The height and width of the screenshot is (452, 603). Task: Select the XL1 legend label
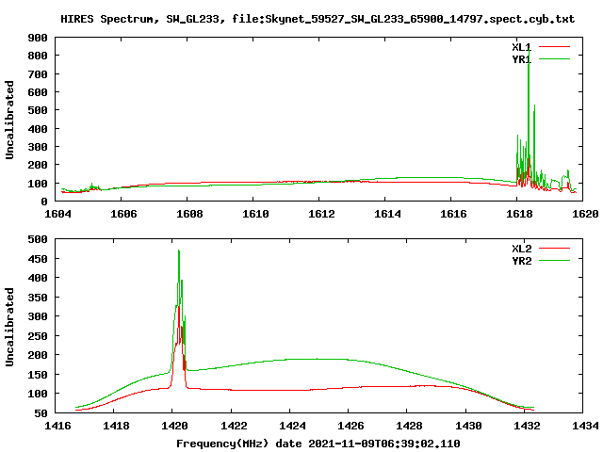coord(521,47)
